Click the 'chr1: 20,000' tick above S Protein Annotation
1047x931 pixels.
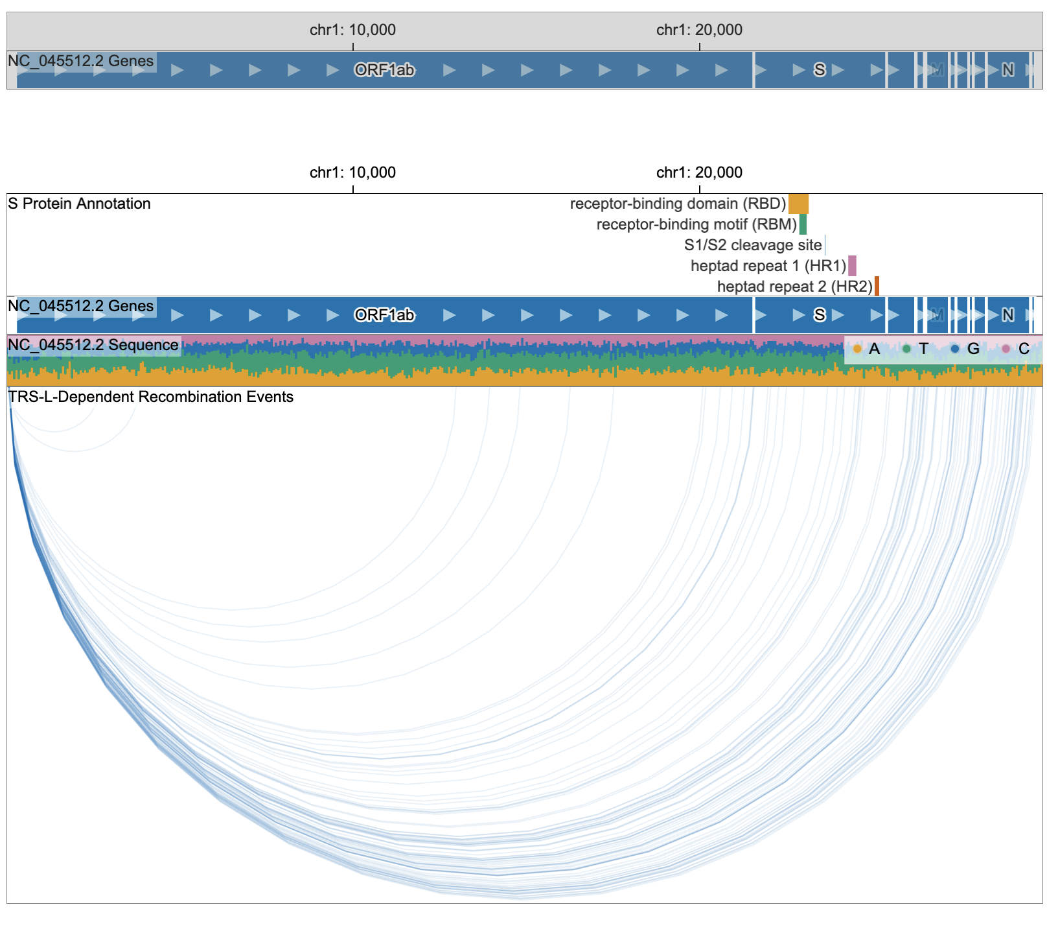699,172
